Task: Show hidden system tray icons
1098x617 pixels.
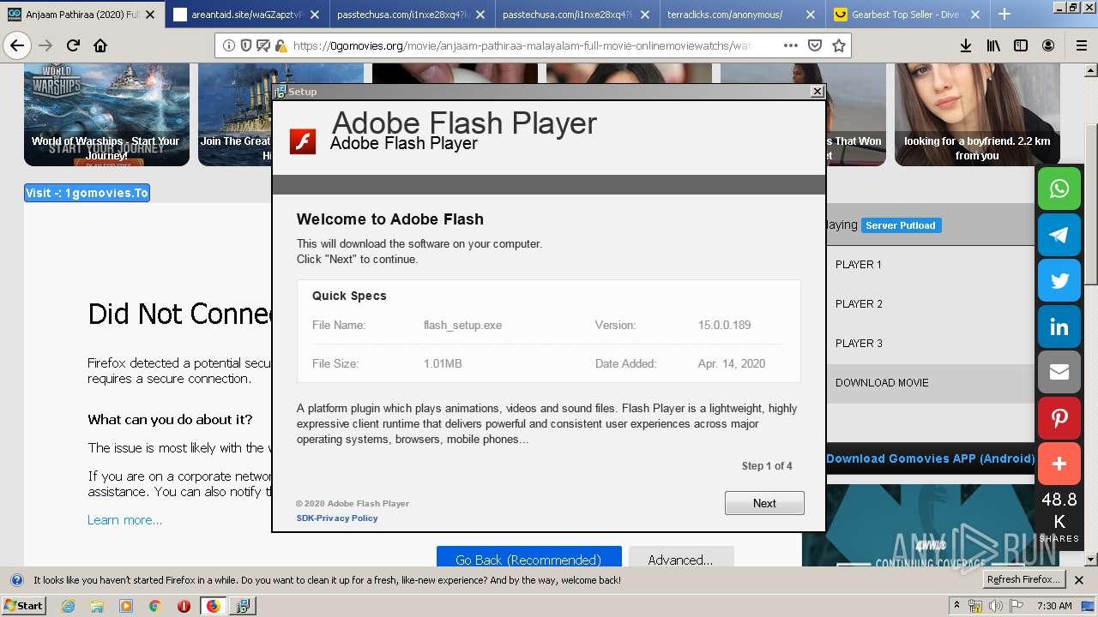Action: 957,605
